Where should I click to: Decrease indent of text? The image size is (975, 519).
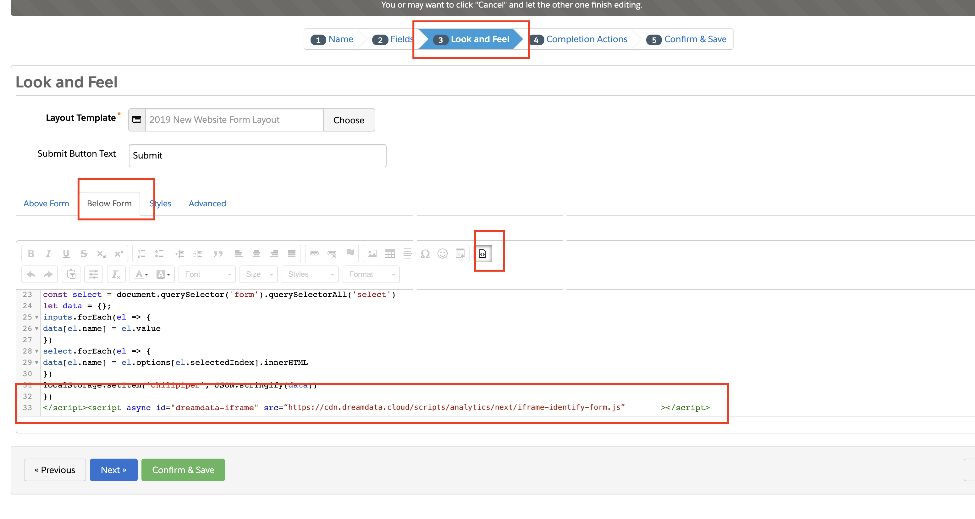click(x=180, y=254)
